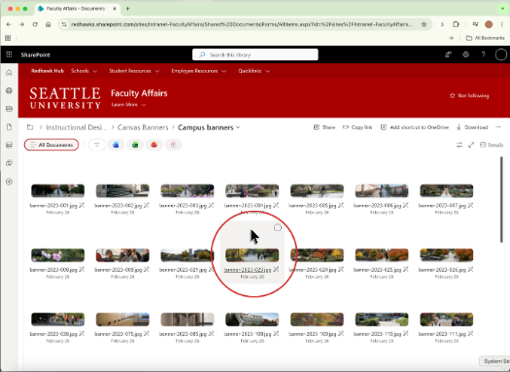This screenshot has width=510, height=372.
Task: Open banner-2023-026.jpg thumbnail
Action: pos(446,255)
